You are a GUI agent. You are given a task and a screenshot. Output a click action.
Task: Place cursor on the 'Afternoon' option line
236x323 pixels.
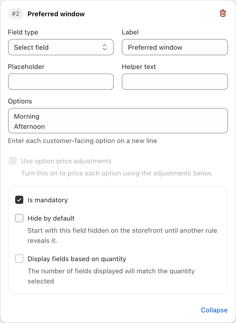pos(29,127)
